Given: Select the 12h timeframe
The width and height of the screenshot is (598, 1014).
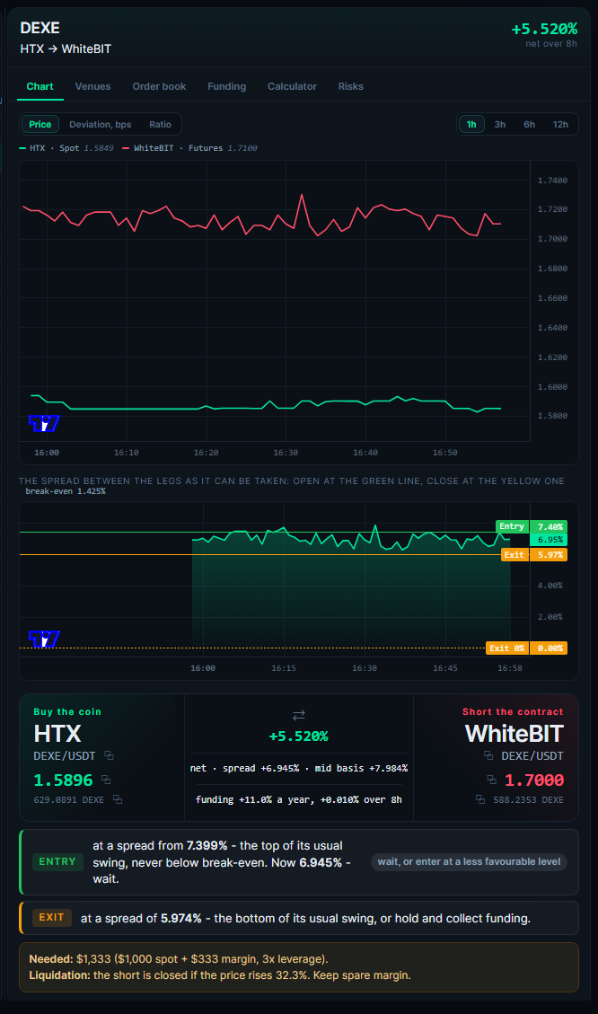Looking at the screenshot, I should point(560,124).
